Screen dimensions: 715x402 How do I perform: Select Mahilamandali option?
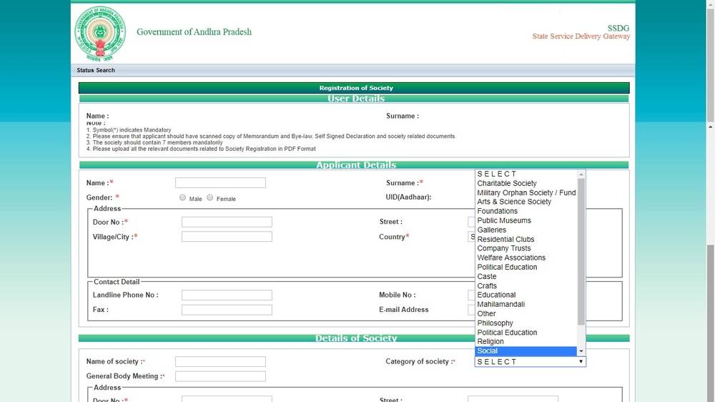point(526,304)
